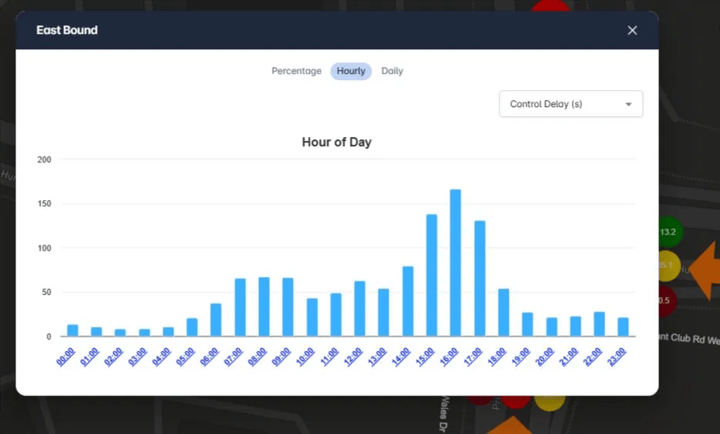Select the 14:00 delay bar
The width and height of the screenshot is (720, 434).
pyautogui.click(x=408, y=301)
